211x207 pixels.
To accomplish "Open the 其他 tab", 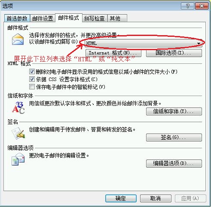I will point(117,18).
